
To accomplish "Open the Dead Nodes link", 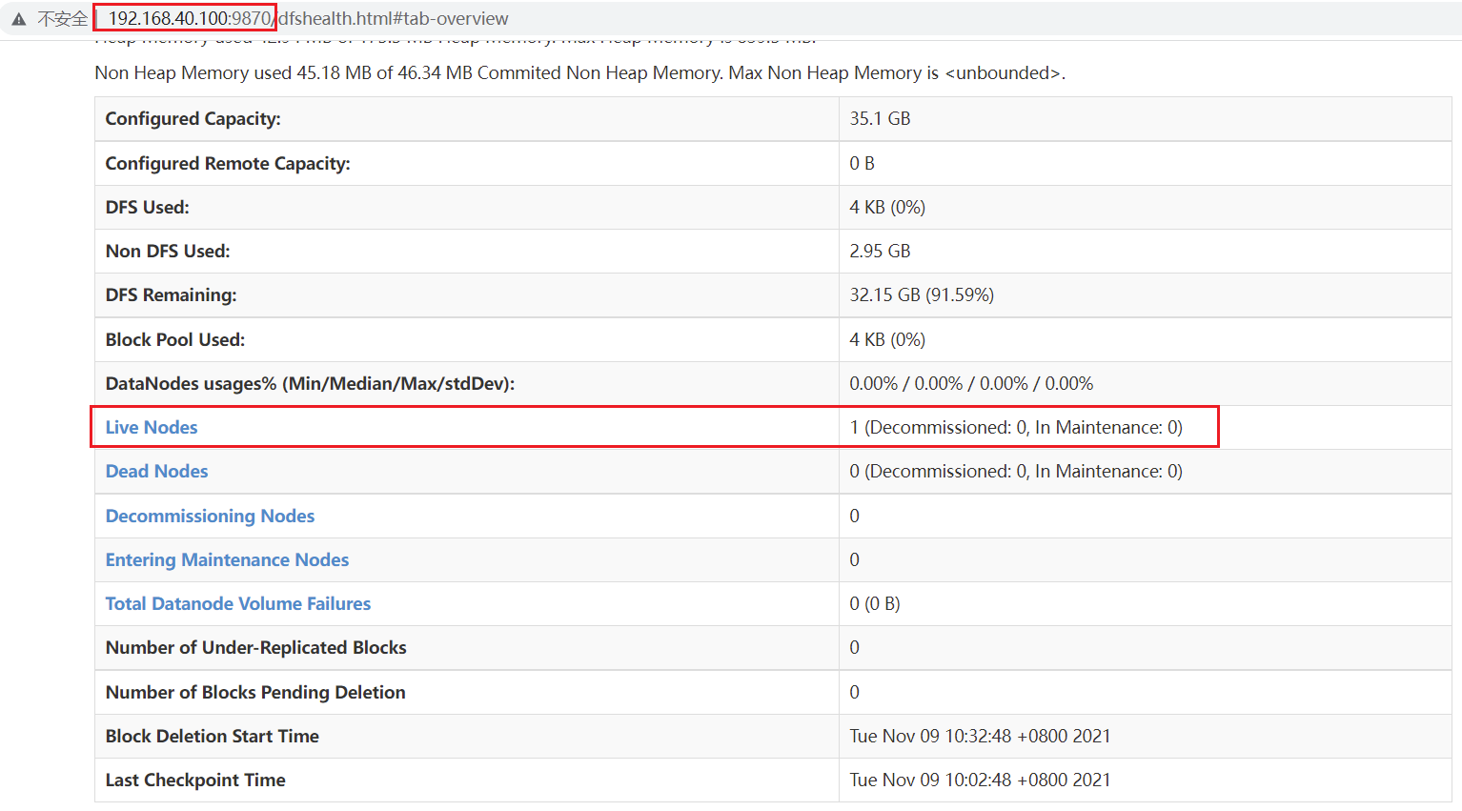I will tap(156, 471).
